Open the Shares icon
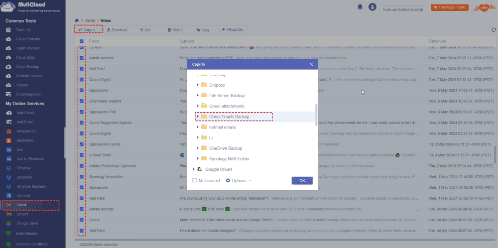 pos(9,85)
